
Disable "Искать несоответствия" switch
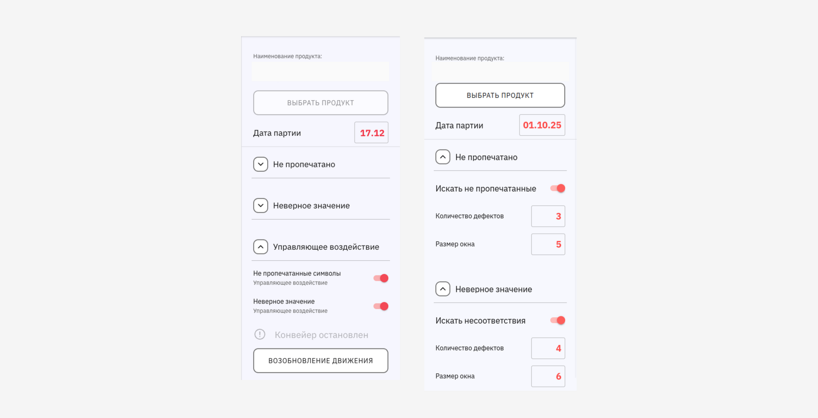pyautogui.click(x=558, y=320)
